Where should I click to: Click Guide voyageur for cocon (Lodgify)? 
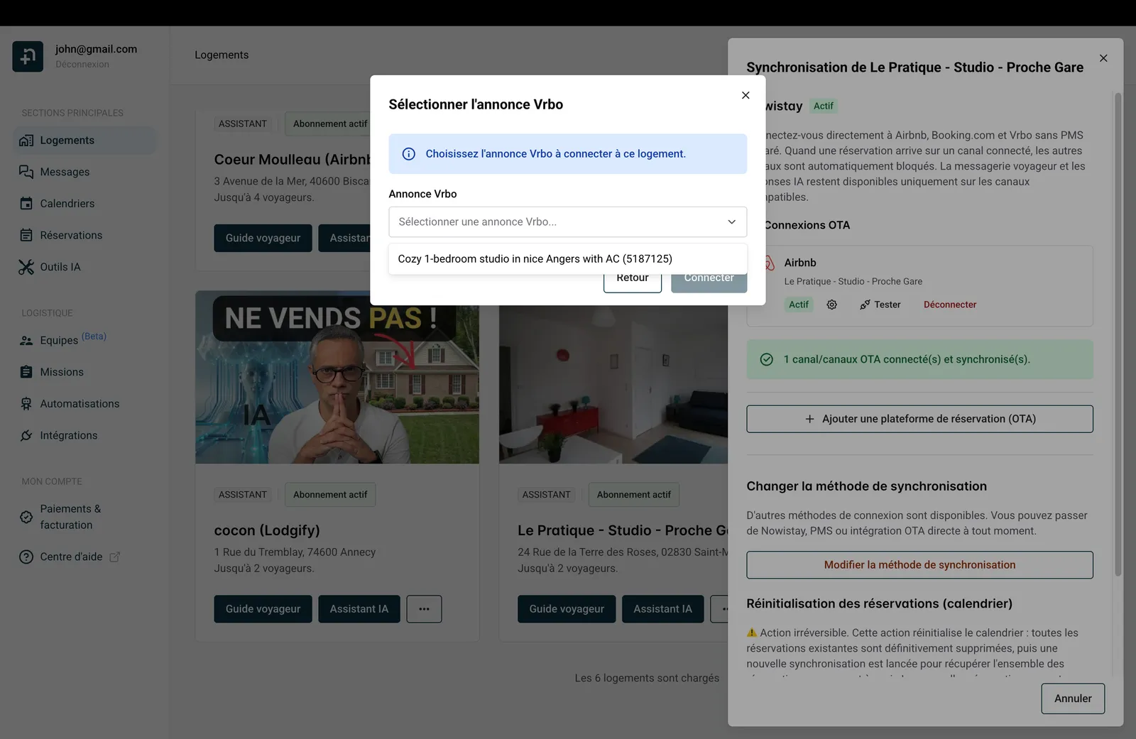(263, 609)
